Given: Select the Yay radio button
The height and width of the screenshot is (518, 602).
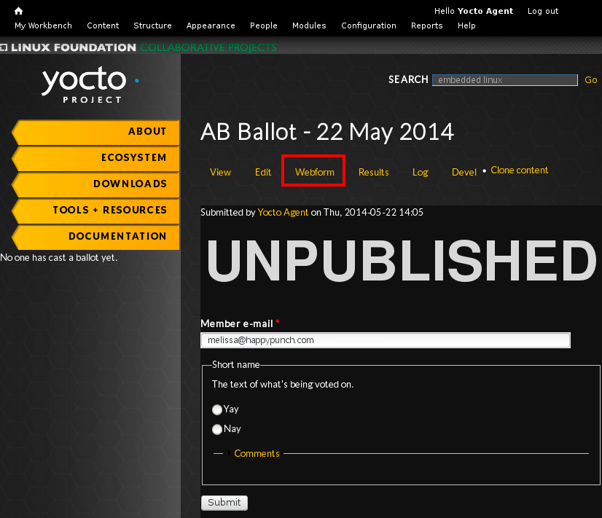Looking at the screenshot, I should pyautogui.click(x=217, y=409).
